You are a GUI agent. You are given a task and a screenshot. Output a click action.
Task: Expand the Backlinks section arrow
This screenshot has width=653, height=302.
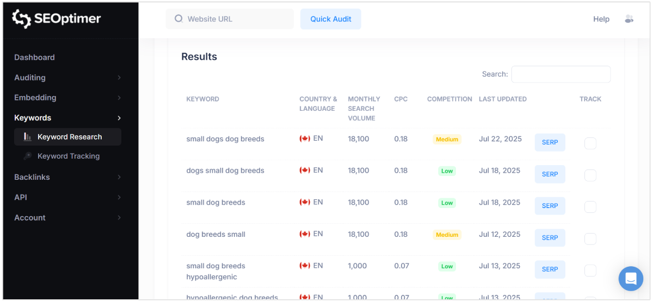pyautogui.click(x=119, y=177)
